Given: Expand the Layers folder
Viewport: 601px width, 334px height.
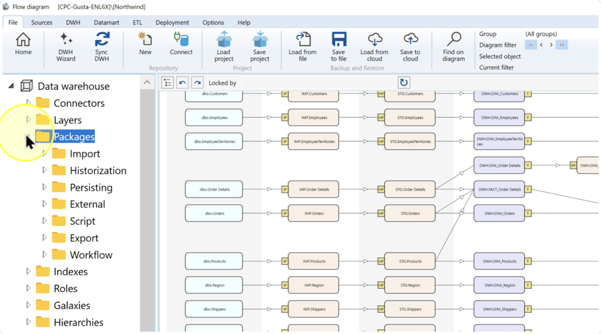Looking at the screenshot, I should point(28,119).
